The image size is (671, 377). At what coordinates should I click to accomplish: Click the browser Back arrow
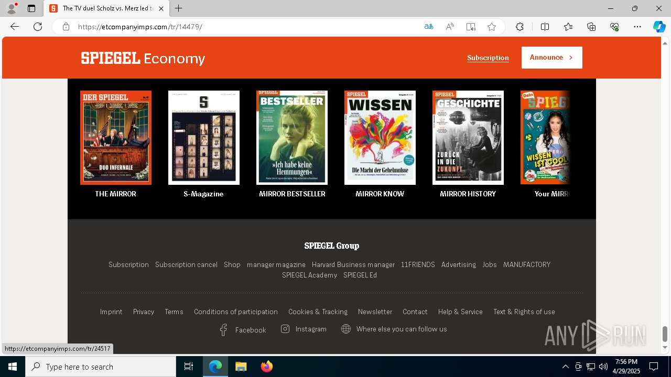[x=15, y=27]
